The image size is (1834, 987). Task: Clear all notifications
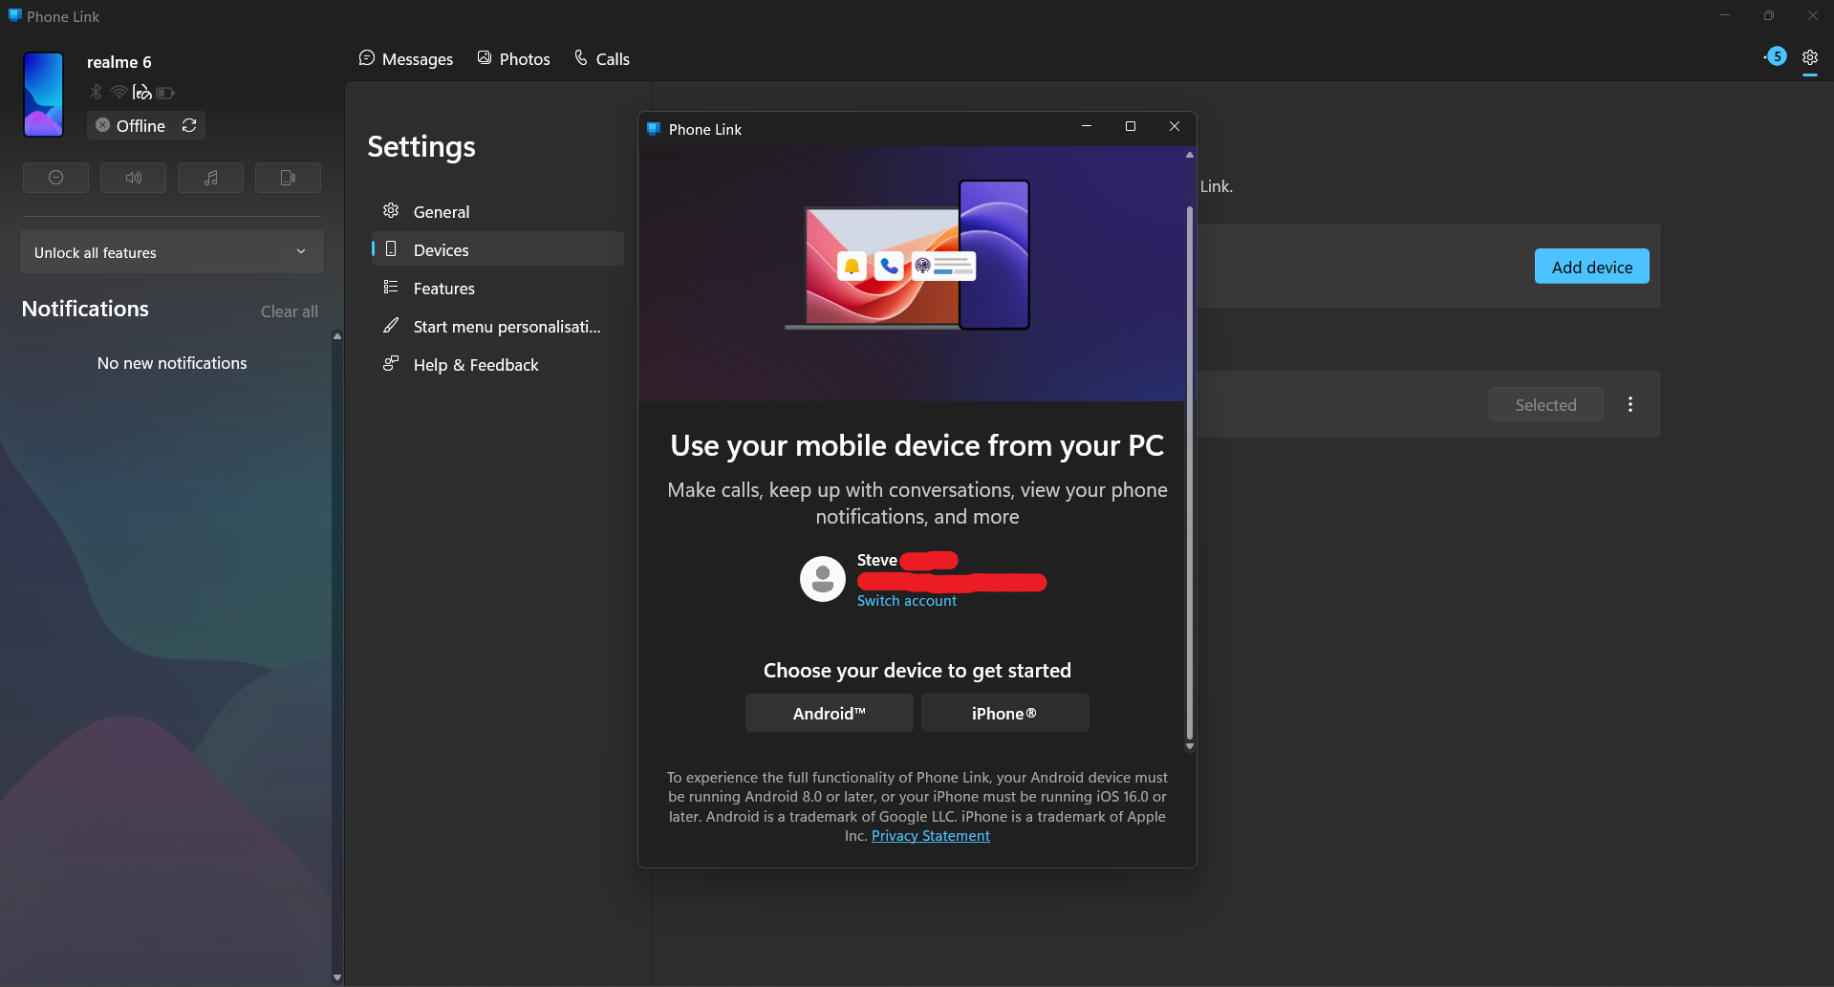[x=290, y=311]
